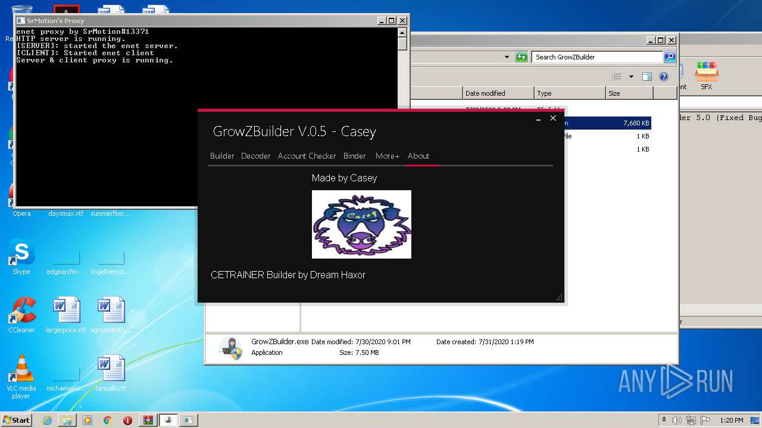Open the Builder tab in GrowZBuilder
Image resolution: width=762 pixels, height=428 pixels.
pyautogui.click(x=222, y=156)
